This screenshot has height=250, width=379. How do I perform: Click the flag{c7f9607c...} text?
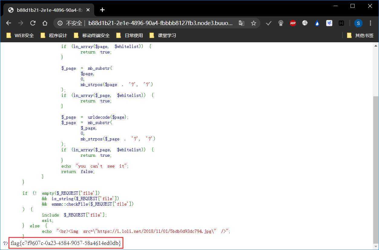click(66, 243)
